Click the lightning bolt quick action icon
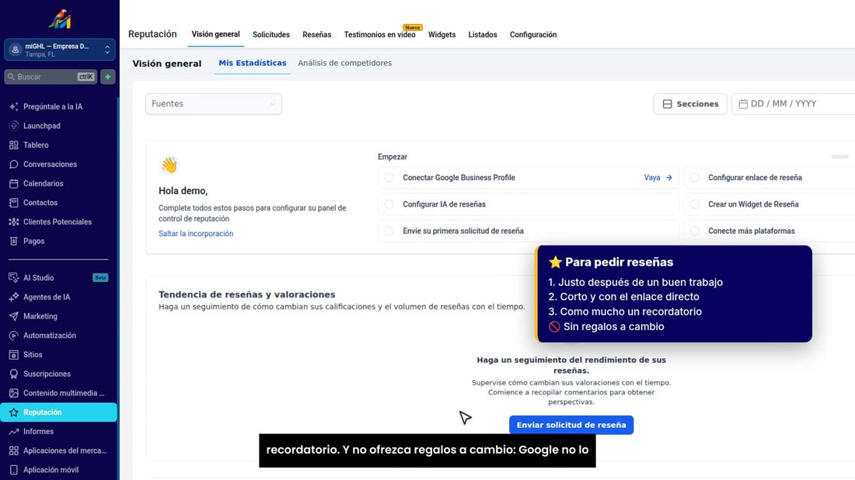Viewport: 855px width, 480px height. 108,77
